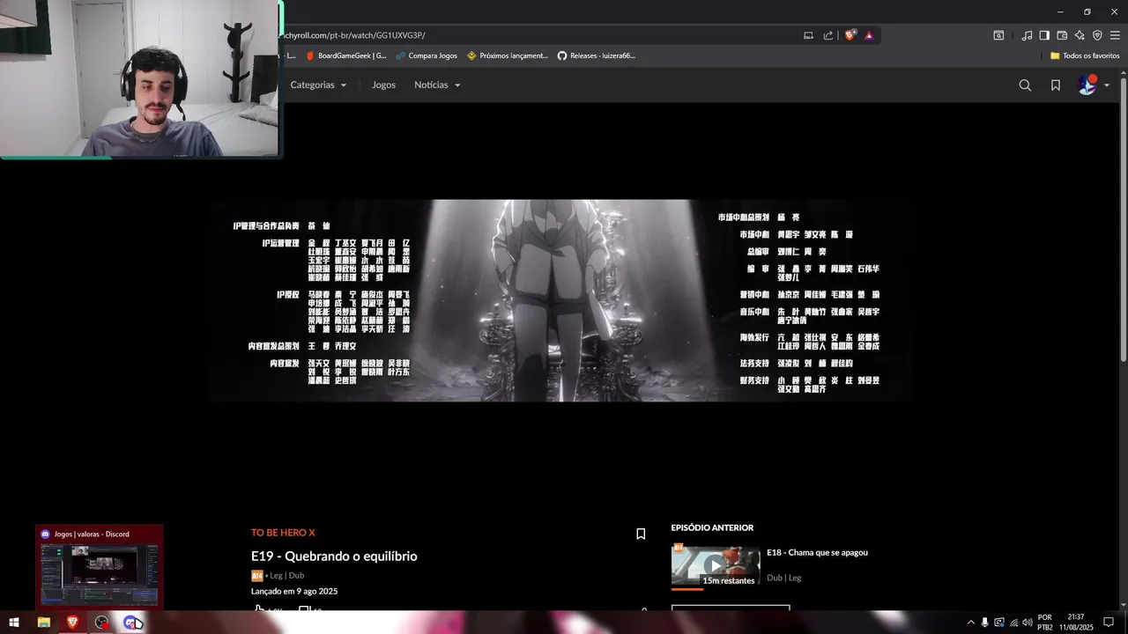
Task: Open the browser hamburger main menu
Action: pos(1115,35)
